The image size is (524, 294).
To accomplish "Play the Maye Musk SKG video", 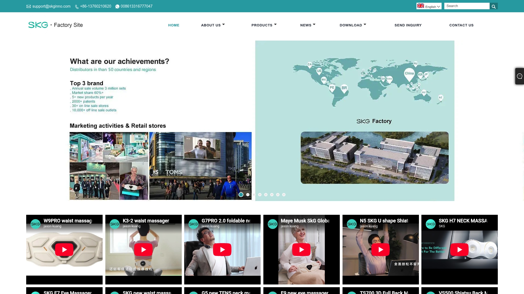I will click(301, 250).
